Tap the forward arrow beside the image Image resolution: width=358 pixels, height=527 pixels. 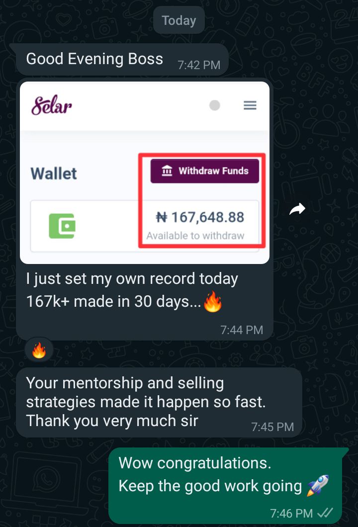297,210
